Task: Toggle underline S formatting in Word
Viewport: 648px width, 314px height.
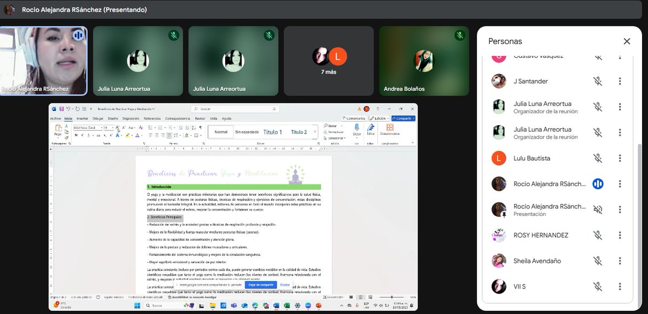Action: (x=89, y=135)
